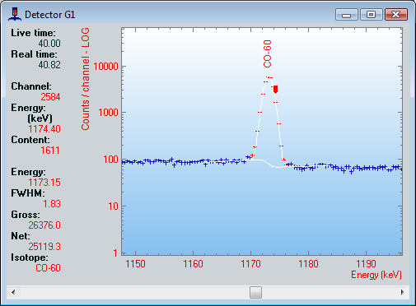Click the 1150 x-axis tick label
Image resolution: width=416 pixels, height=306 pixels.
[135, 264]
